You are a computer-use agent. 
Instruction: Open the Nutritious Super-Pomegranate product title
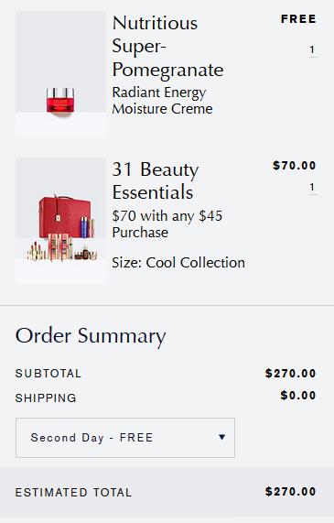167,47
